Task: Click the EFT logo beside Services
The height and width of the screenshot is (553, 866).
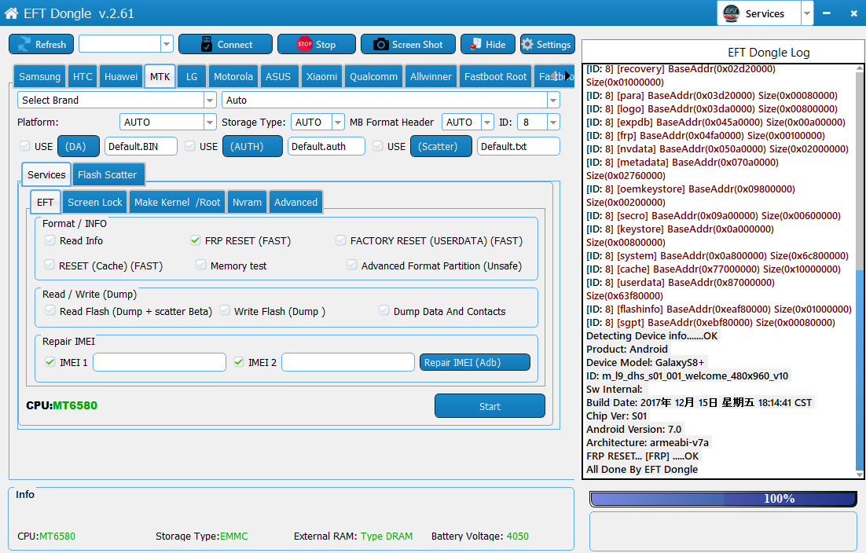Action: coord(732,13)
